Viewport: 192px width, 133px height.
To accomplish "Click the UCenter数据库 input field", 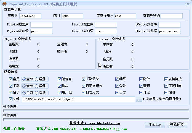I will click(169, 25).
